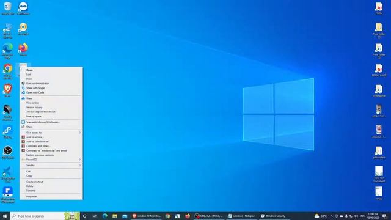The width and height of the screenshot is (391, 220).
Task: Select Restore previous versions
Action: pos(51,155)
